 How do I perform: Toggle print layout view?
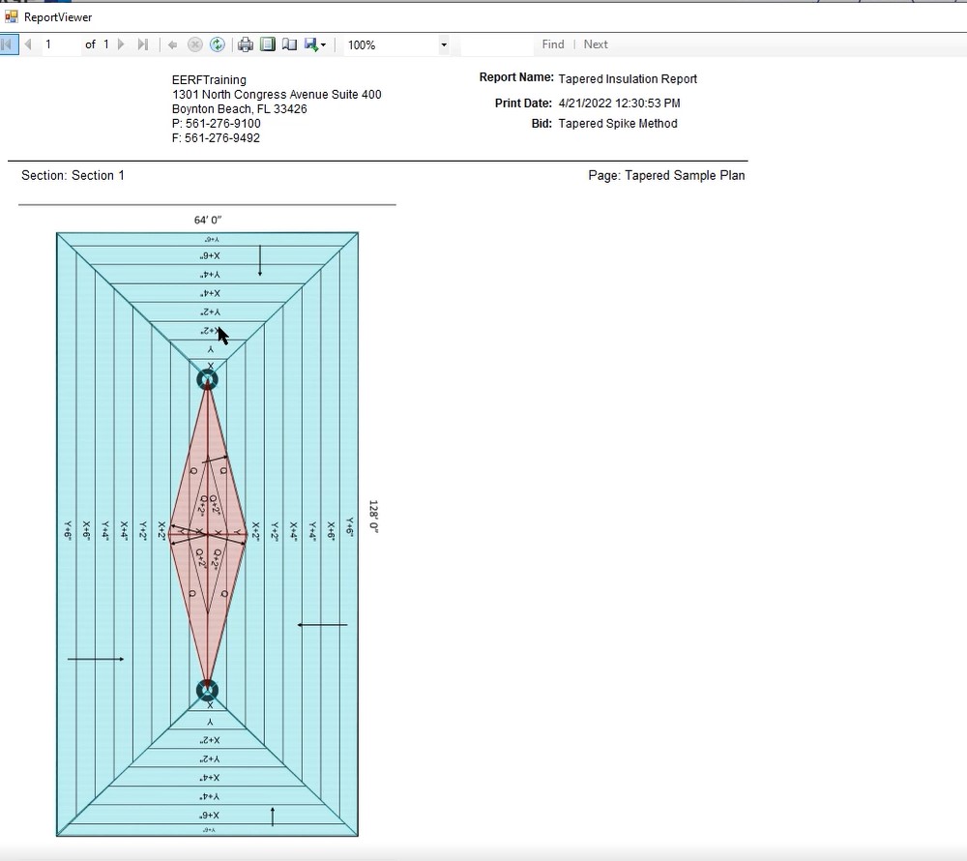point(268,45)
